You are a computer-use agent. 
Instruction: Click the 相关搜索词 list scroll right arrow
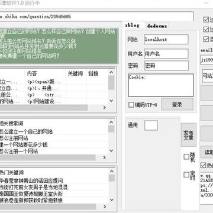104,157
